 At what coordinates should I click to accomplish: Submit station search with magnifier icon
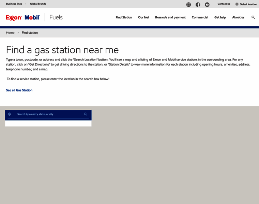86,114
